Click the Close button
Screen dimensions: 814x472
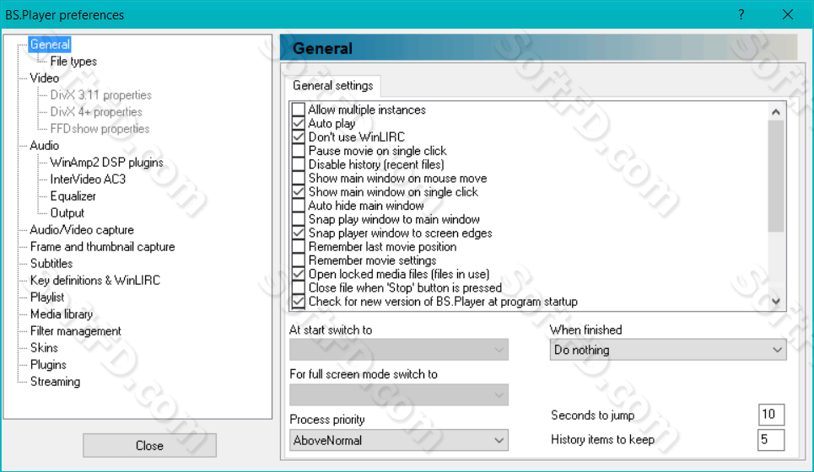(x=149, y=446)
